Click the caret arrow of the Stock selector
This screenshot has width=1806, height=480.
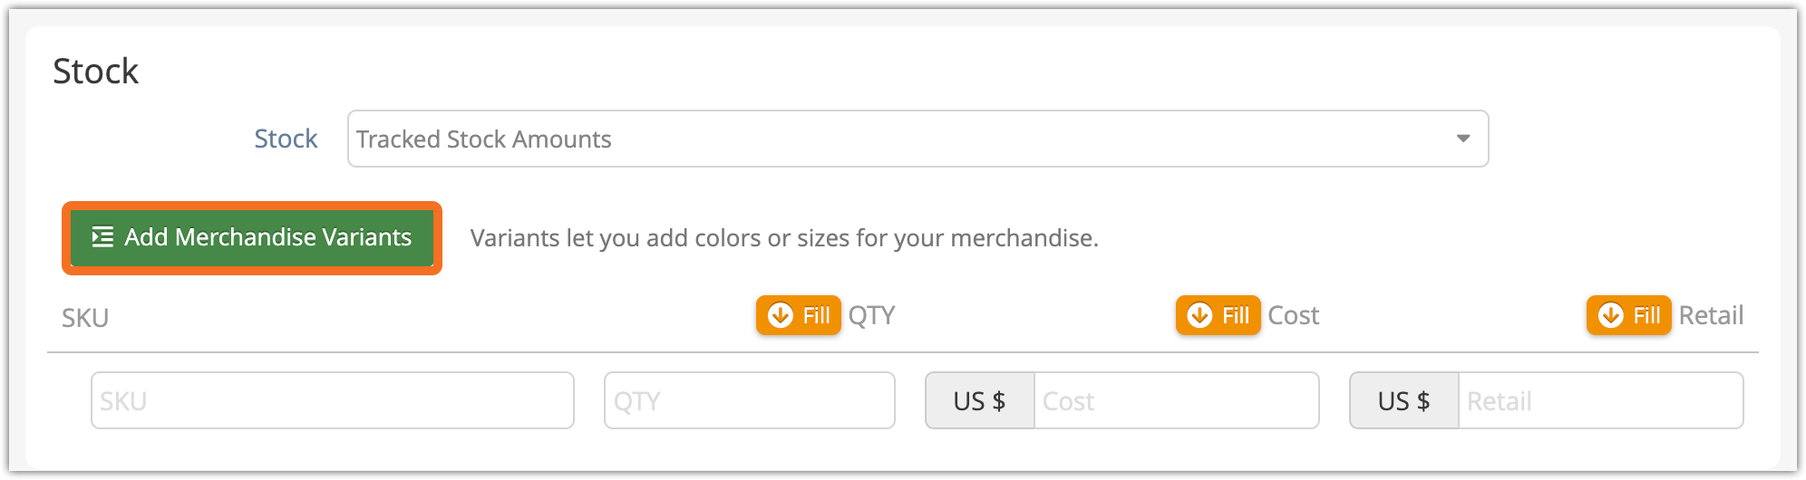1462,139
